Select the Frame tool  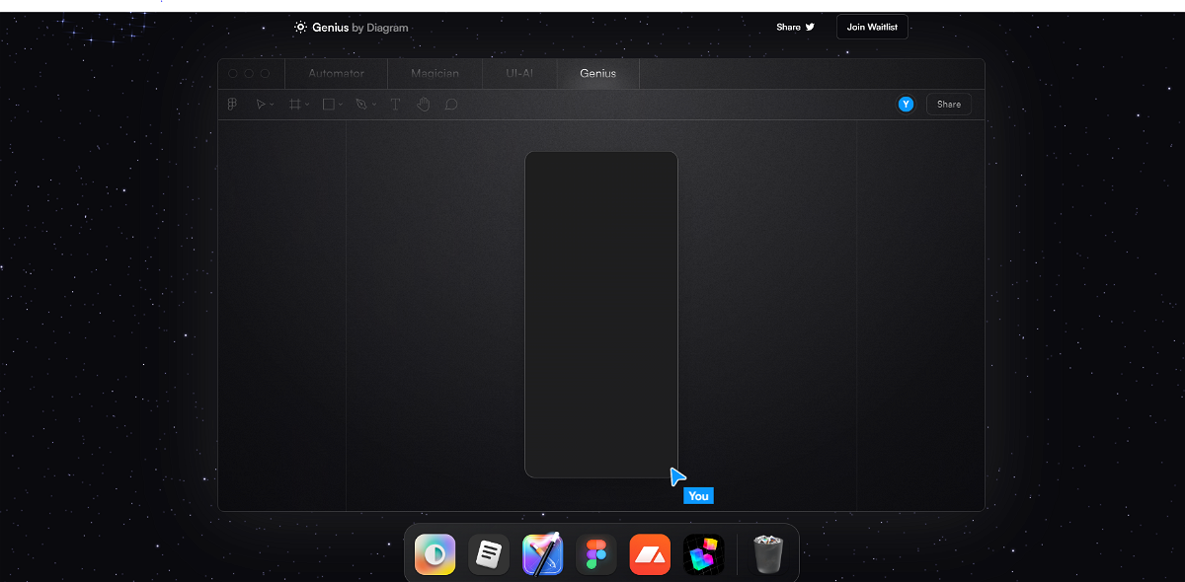294,104
